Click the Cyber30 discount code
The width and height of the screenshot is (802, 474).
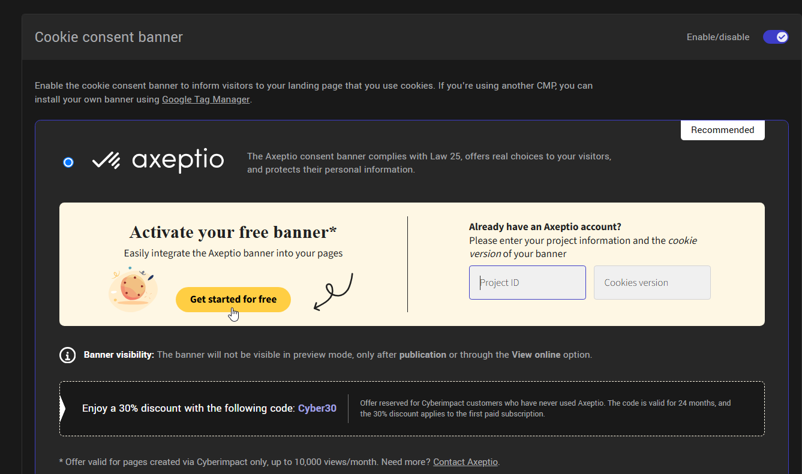317,409
